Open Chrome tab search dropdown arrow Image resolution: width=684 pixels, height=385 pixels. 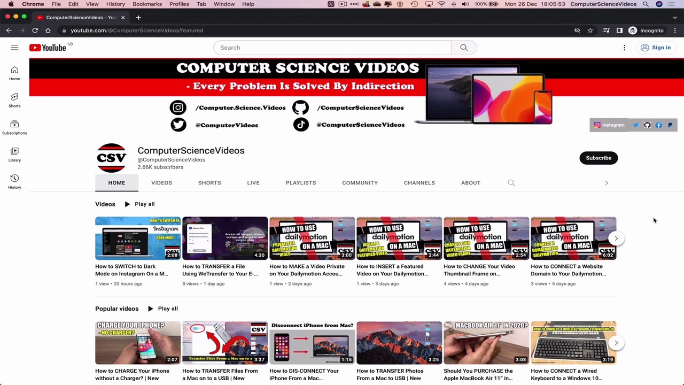tap(675, 17)
